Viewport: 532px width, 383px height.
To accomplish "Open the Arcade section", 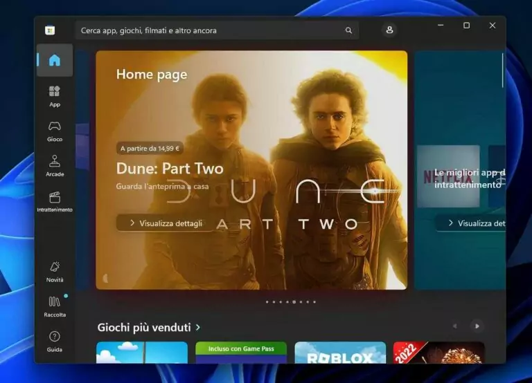I will click(55, 166).
